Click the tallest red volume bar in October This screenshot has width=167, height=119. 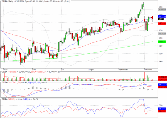click(x=145, y=76)
